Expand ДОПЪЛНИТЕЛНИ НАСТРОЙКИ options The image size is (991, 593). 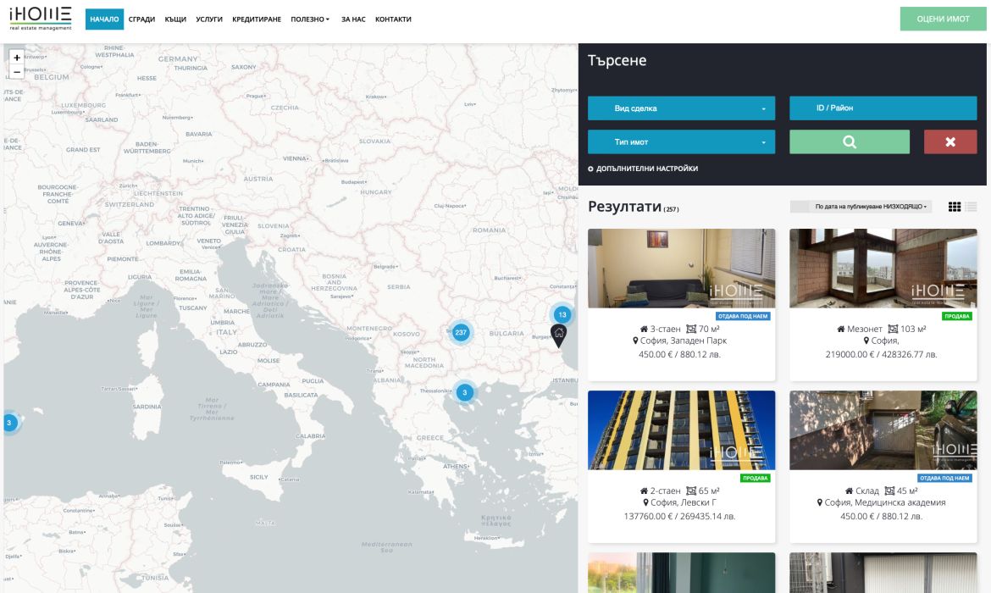pyautogui.click(x=643, y=169)
